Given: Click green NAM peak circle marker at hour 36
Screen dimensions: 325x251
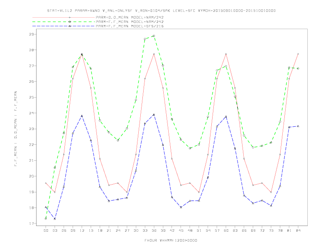Looking at the screenshot, I should [154, 36].
